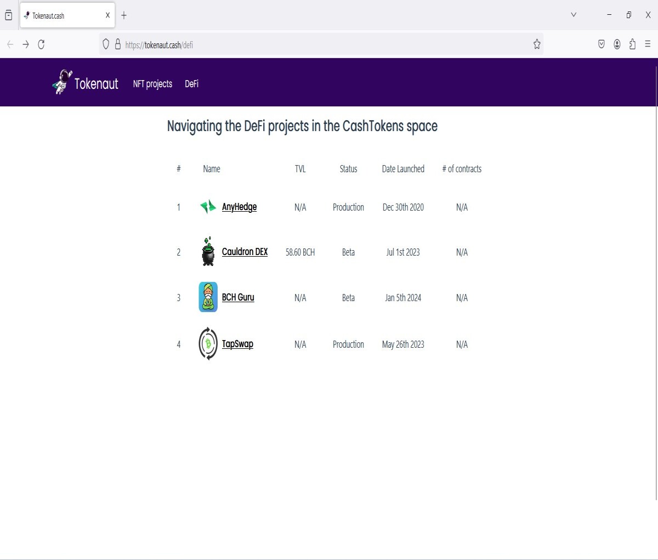Expand the list all tabs chevron
The height and width of the screenshot is (560, 658).
(x=574, y=15)
